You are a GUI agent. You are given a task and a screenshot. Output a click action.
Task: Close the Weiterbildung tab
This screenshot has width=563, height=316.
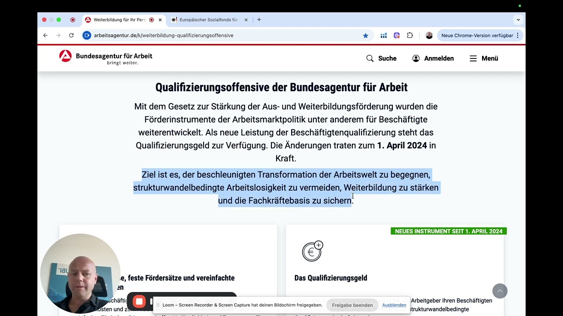(160, 20)
